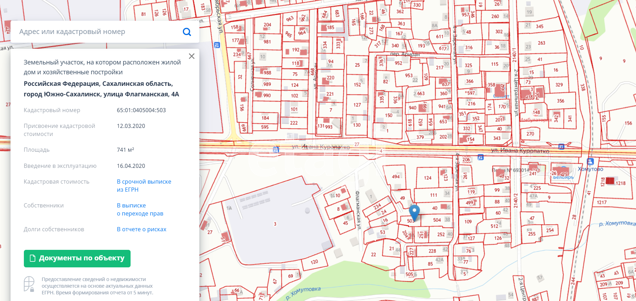Focus the address or cadastral number search field
Screen dimensions: 636x301
coord(98,32)
